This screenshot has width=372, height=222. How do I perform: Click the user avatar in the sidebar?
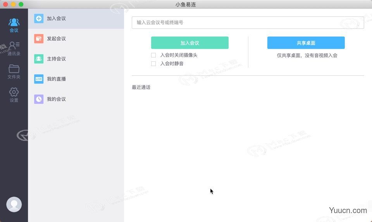coord(14,204)
